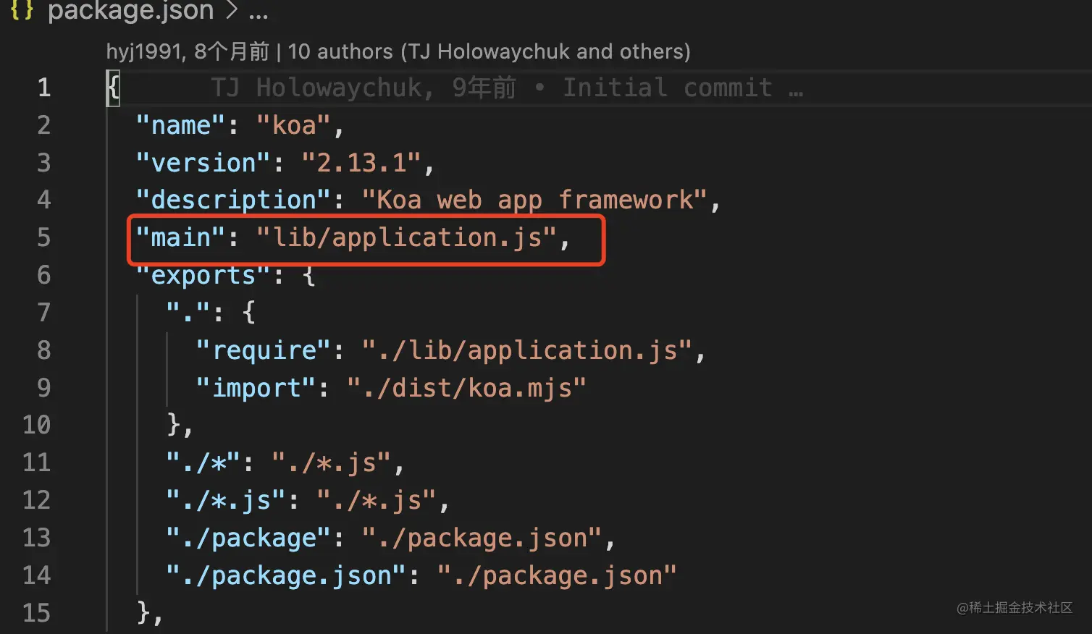The height and width of the screenshot is (634, 1092).
Task: Click the "./package" key on line 13
Action: (249, 538)
